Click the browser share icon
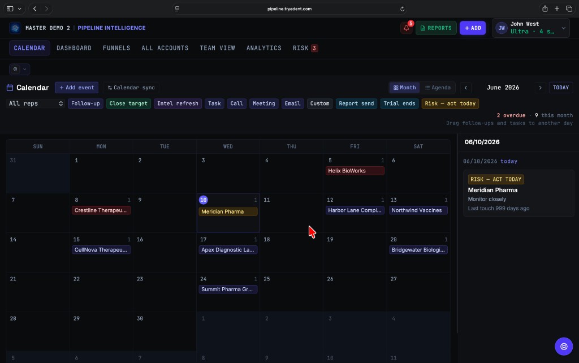The height and width of the screenshot is (363, 579). tap(545, 8)
